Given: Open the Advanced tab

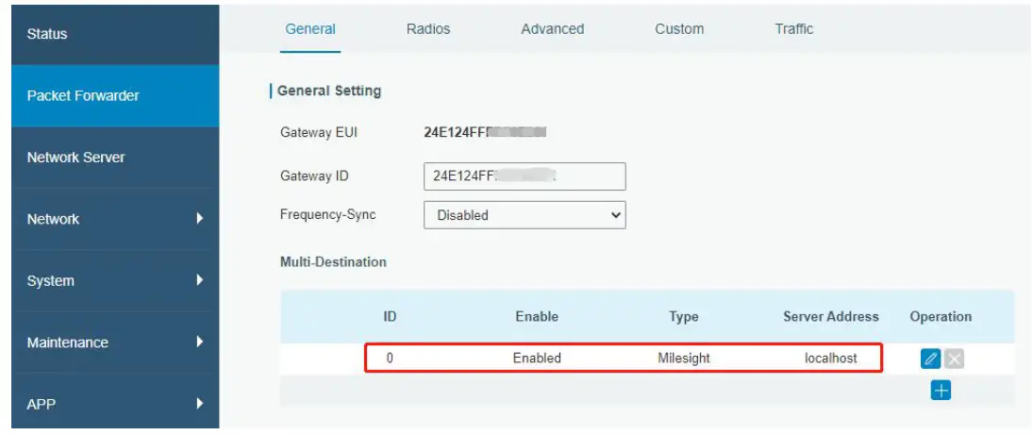Looking at the screenshot, I should pos(553,29).
